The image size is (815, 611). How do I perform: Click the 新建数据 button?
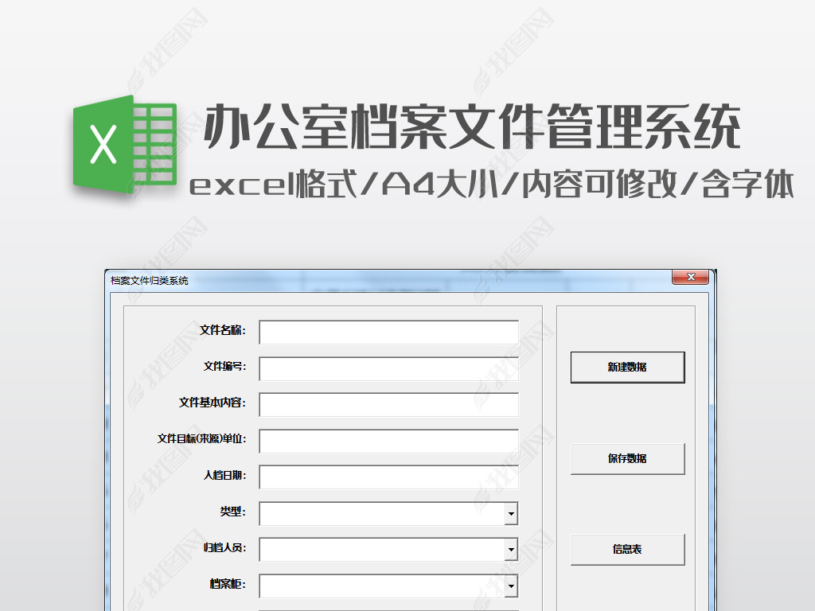[627, 368]
